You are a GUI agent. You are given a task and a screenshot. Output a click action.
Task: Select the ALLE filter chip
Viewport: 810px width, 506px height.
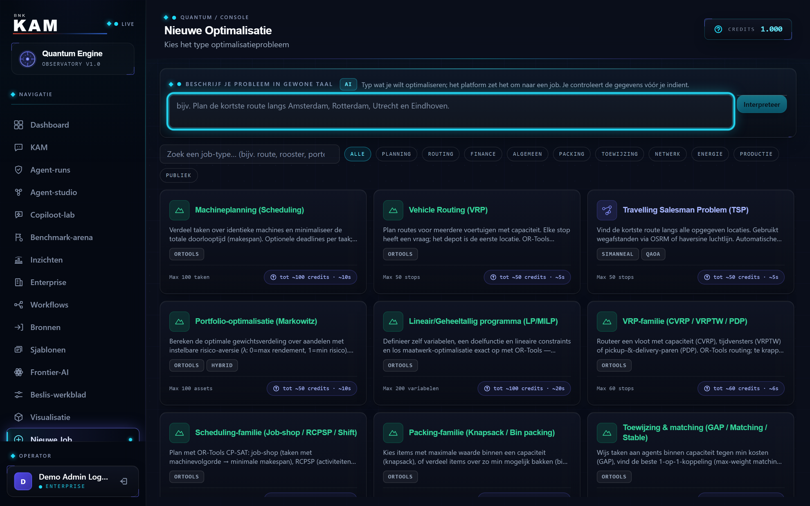pos(357,154)
